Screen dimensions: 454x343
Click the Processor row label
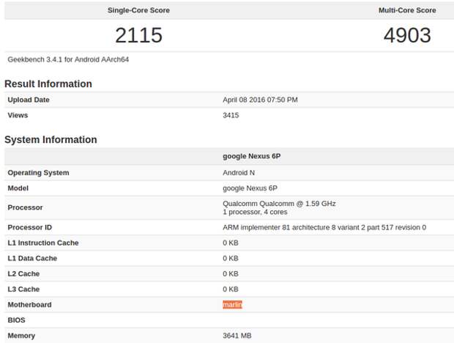coord(25,207)
